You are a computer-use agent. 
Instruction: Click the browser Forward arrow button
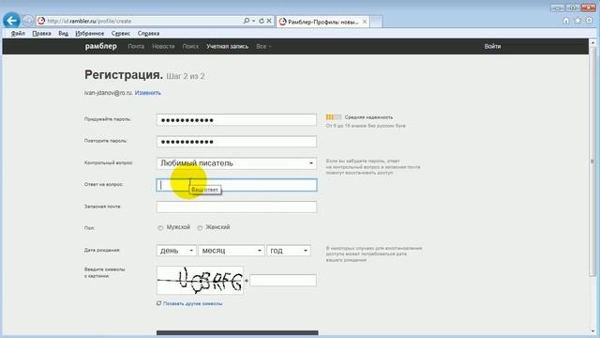27,21
